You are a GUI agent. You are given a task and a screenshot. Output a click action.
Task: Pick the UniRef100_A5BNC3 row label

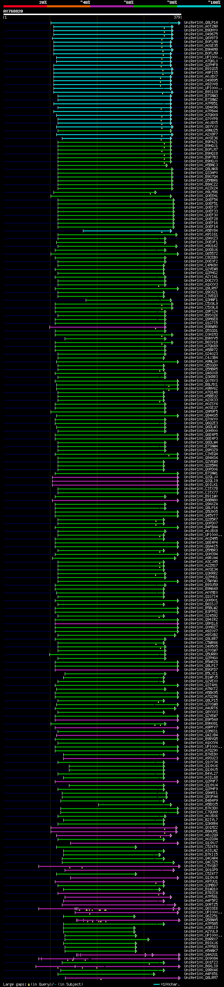(201, 165)
